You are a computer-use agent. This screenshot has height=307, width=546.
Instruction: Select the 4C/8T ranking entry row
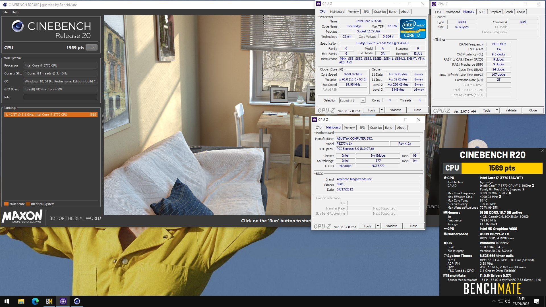pyautogui.click(x=51, y=115)
